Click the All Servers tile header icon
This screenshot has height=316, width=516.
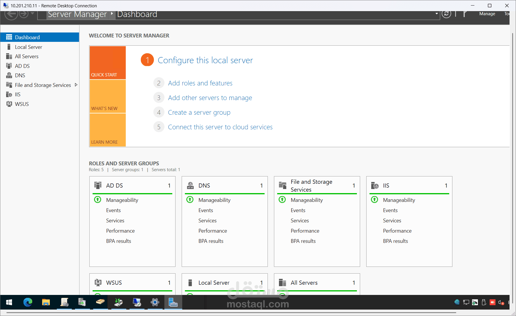pyautogui.click(x=282, y=282)
